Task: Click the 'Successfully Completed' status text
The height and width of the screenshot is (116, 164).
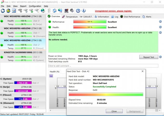Action: [105, 87]
